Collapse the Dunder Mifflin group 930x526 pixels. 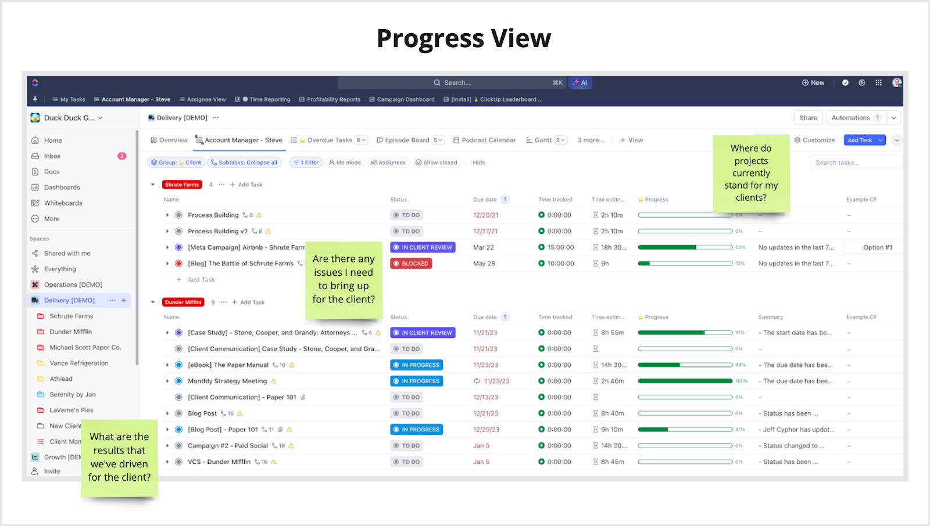pyautogui.click(x=153, y=302)
